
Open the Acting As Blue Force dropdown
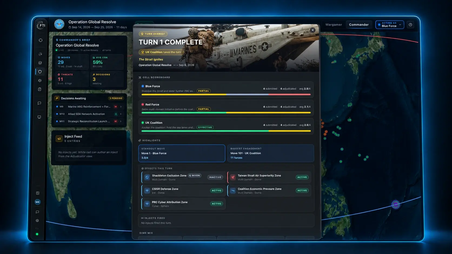click(390, 25)
